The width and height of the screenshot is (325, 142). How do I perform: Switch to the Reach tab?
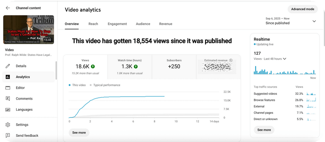tap(93, 24)
